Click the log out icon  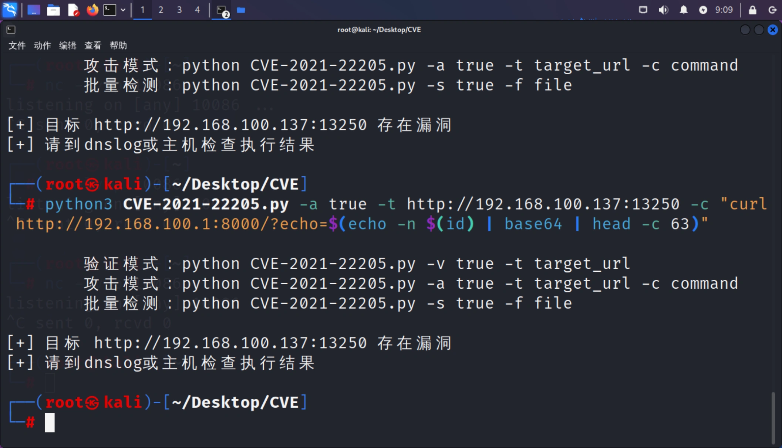tap(772, 10)
